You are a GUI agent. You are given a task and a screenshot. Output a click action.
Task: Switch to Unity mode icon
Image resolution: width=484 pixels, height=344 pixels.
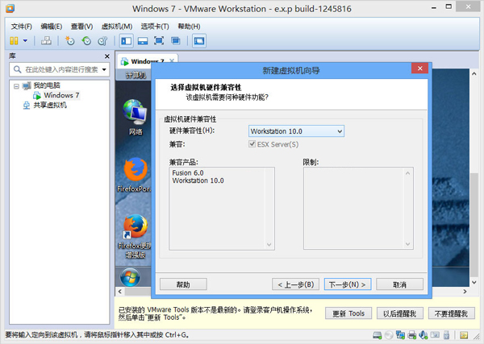[176, 41]
